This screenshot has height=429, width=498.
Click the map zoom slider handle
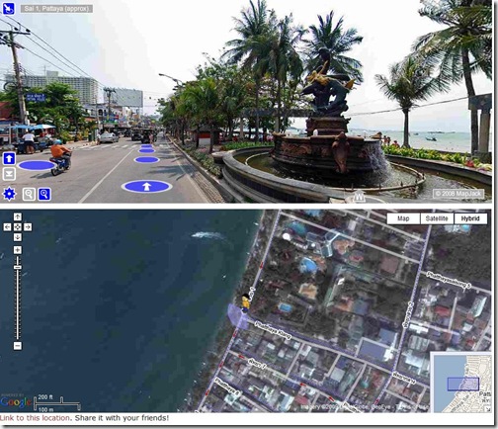[x=18, y=267]
